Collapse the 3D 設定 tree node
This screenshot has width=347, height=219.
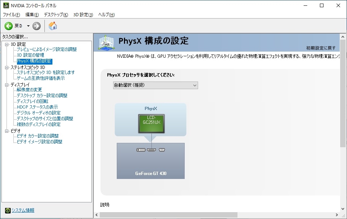(x=7, y=44)
